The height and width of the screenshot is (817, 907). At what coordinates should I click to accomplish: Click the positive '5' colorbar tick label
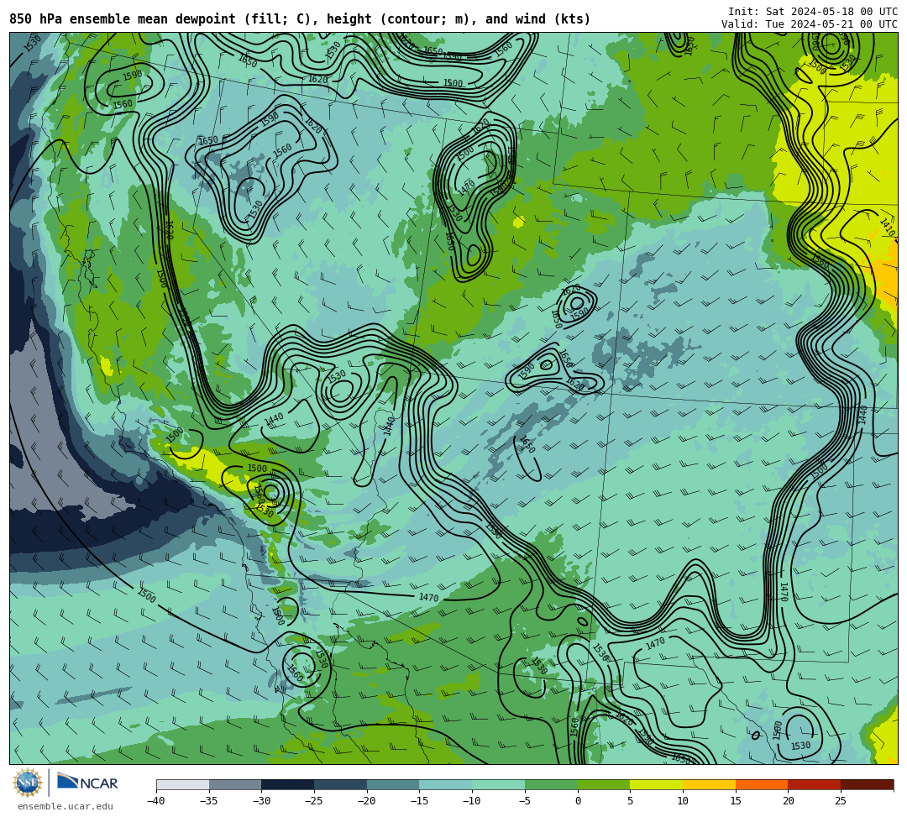pos(631,801)
